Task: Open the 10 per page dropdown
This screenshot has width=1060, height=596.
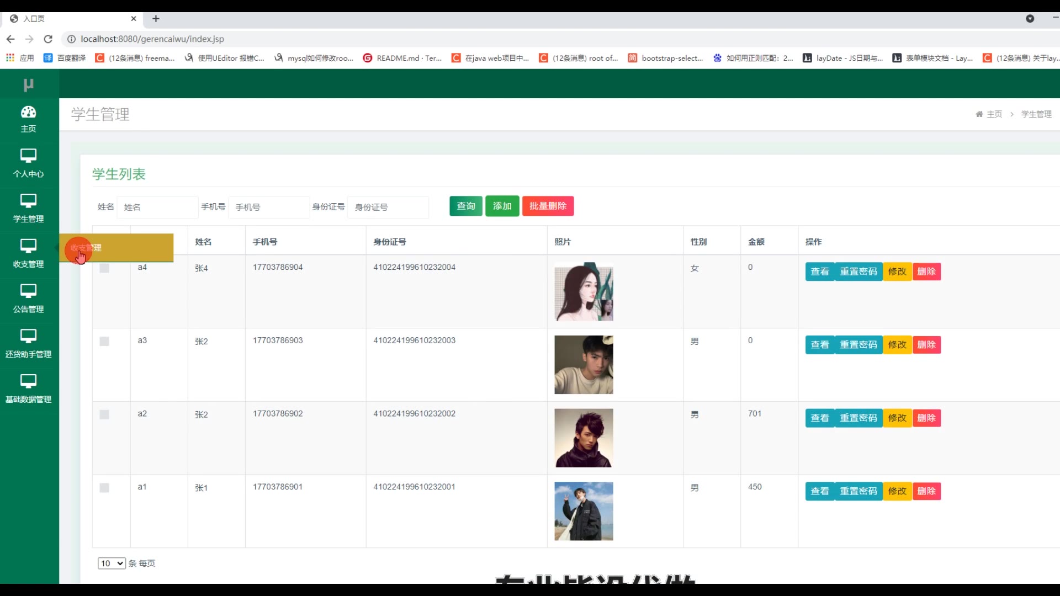Action: tap(111, 563)
